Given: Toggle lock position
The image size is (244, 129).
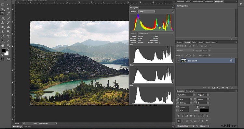Looking at the screenshot, I should pyautogui.click(x=190, y=55).
